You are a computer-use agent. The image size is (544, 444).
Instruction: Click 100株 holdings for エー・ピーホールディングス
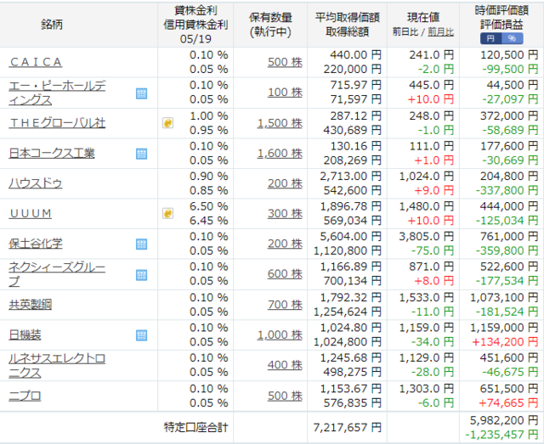pos(285,93)
